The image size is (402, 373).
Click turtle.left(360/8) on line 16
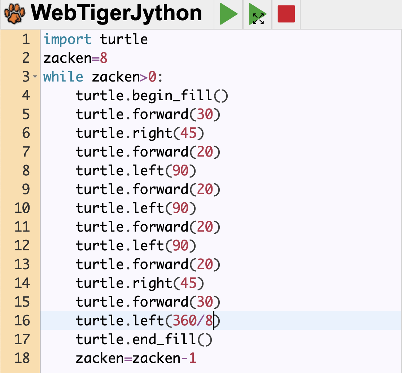[x=148, y=320]
